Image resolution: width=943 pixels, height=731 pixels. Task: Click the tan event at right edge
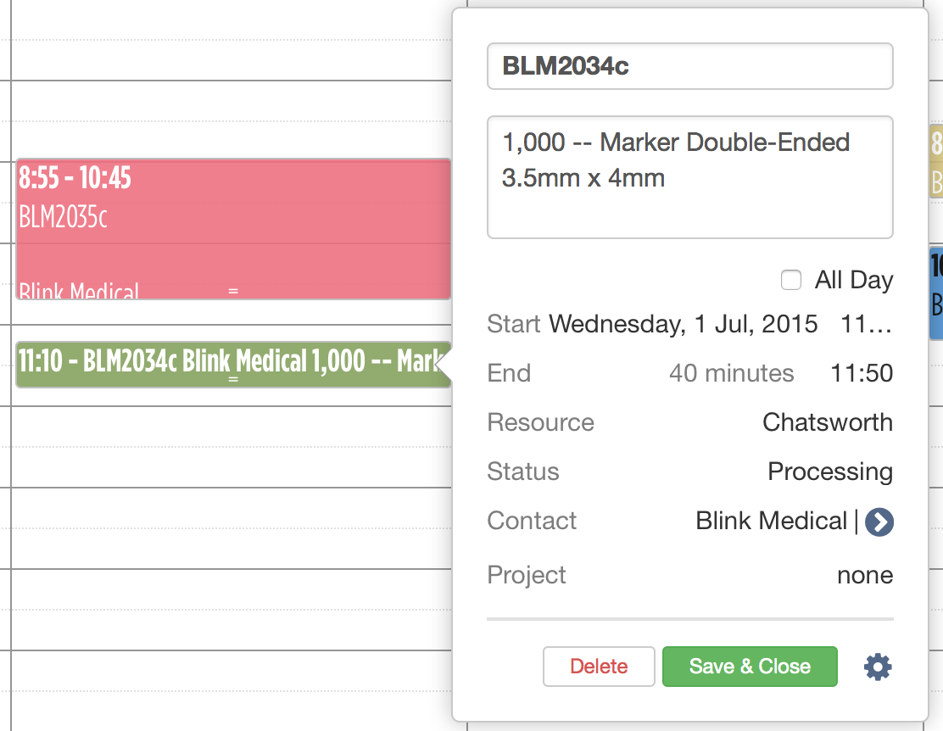936,161
